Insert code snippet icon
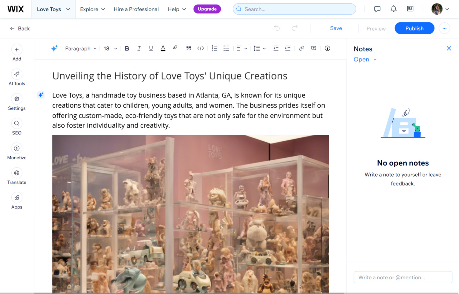The image size is (459, 294). pos(201,48)
